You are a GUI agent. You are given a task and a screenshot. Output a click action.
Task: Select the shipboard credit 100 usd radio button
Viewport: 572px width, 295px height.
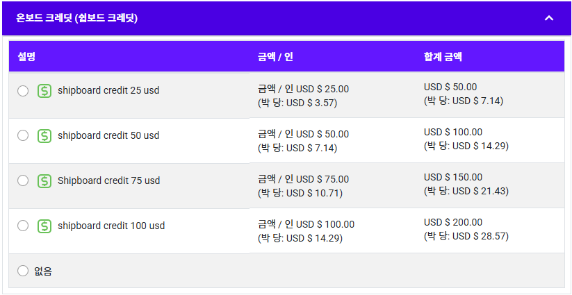pos(23,226)
